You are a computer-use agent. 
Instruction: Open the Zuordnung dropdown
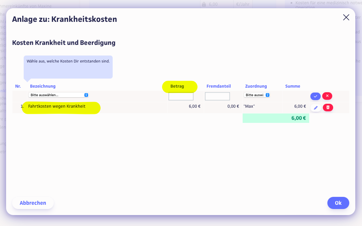(257, 95)
